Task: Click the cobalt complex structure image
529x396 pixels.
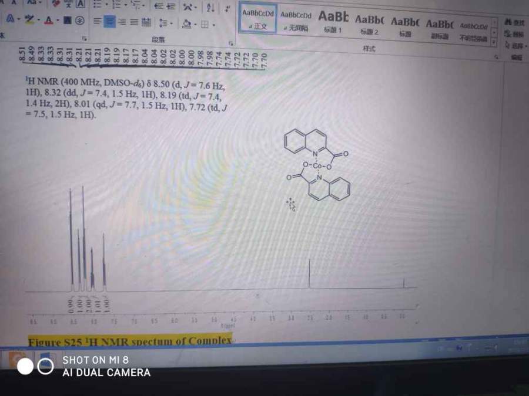Action: coord(316,165)
